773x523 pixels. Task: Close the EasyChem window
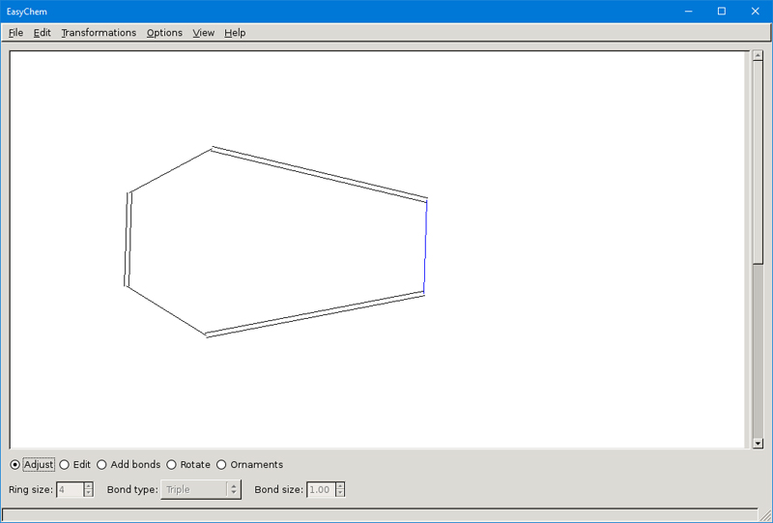pos(755,12)
